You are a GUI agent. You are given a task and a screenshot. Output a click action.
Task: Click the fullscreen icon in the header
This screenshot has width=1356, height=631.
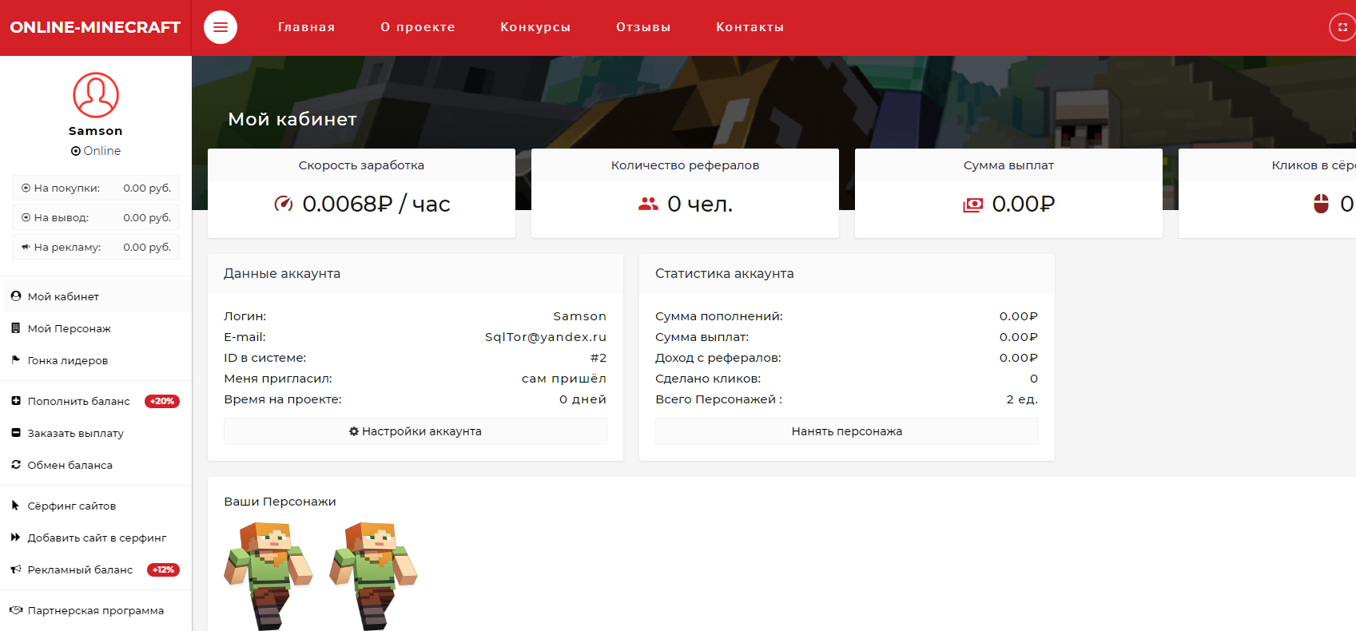tap(1342, 27)
